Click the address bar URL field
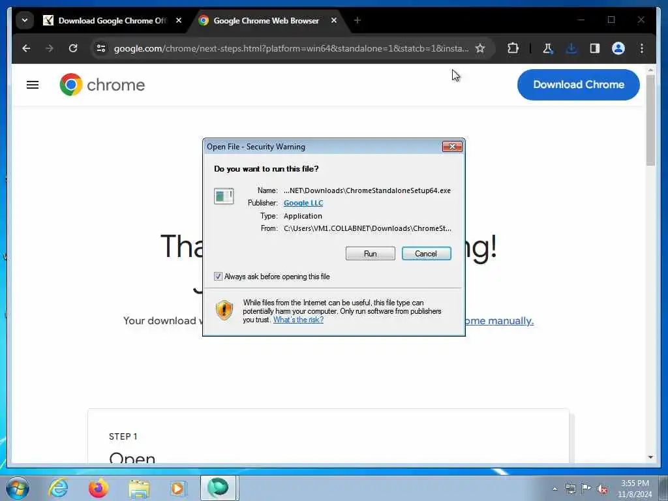Image resolution: width=668 pixels, height=501 pixels. (x=292, y=48)
